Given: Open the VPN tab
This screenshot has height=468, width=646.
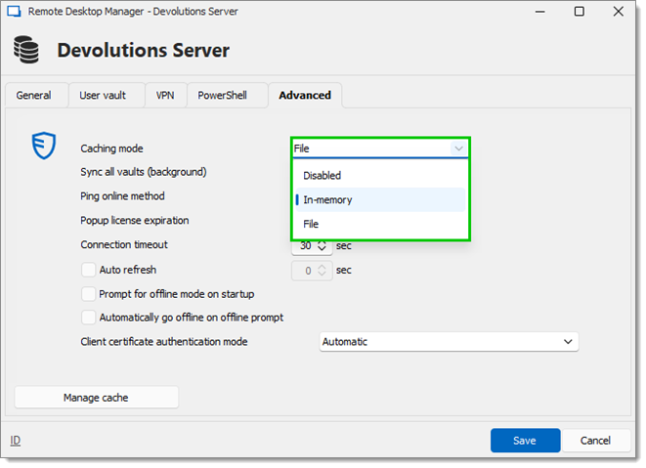Looking at the screenshot, I should click(165, 95).
